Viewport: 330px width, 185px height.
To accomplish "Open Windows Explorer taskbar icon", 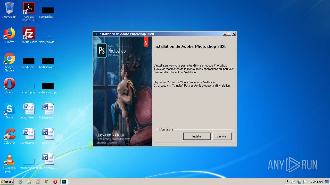I will coord(29,182).
